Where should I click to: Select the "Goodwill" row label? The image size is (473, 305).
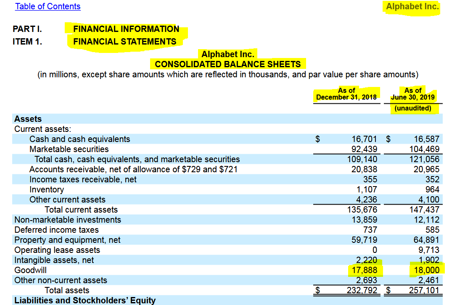[x=30, y=271]
